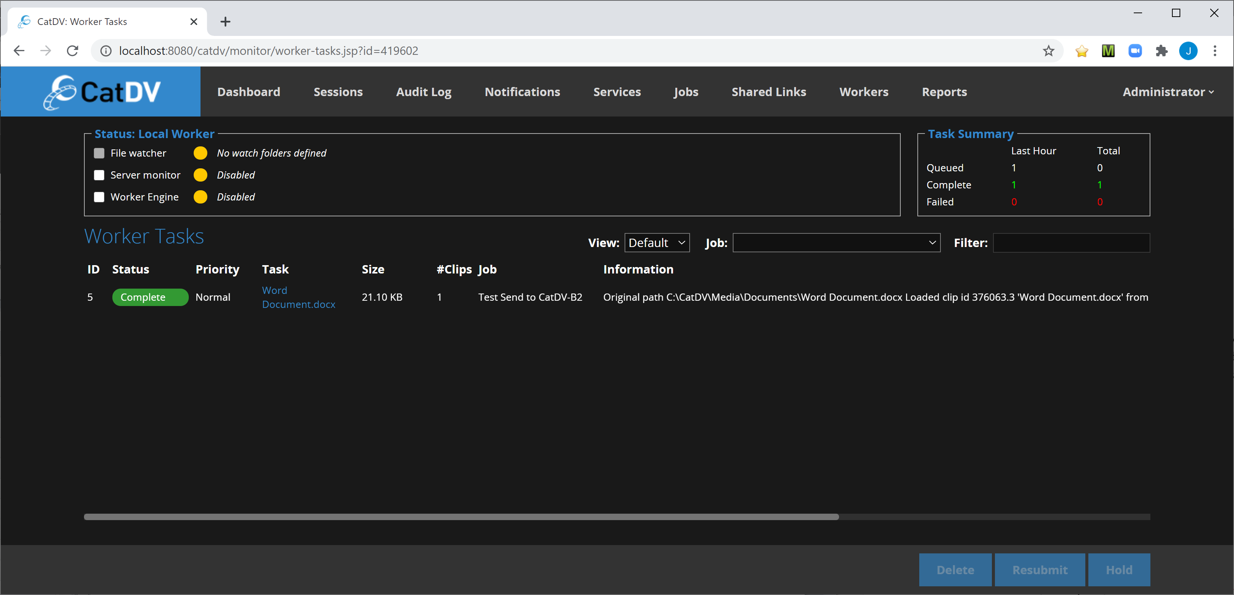The width and height of the screenshot is (1234, 595).
Task: Sort by the Status column header
Action: coord(130,269)
